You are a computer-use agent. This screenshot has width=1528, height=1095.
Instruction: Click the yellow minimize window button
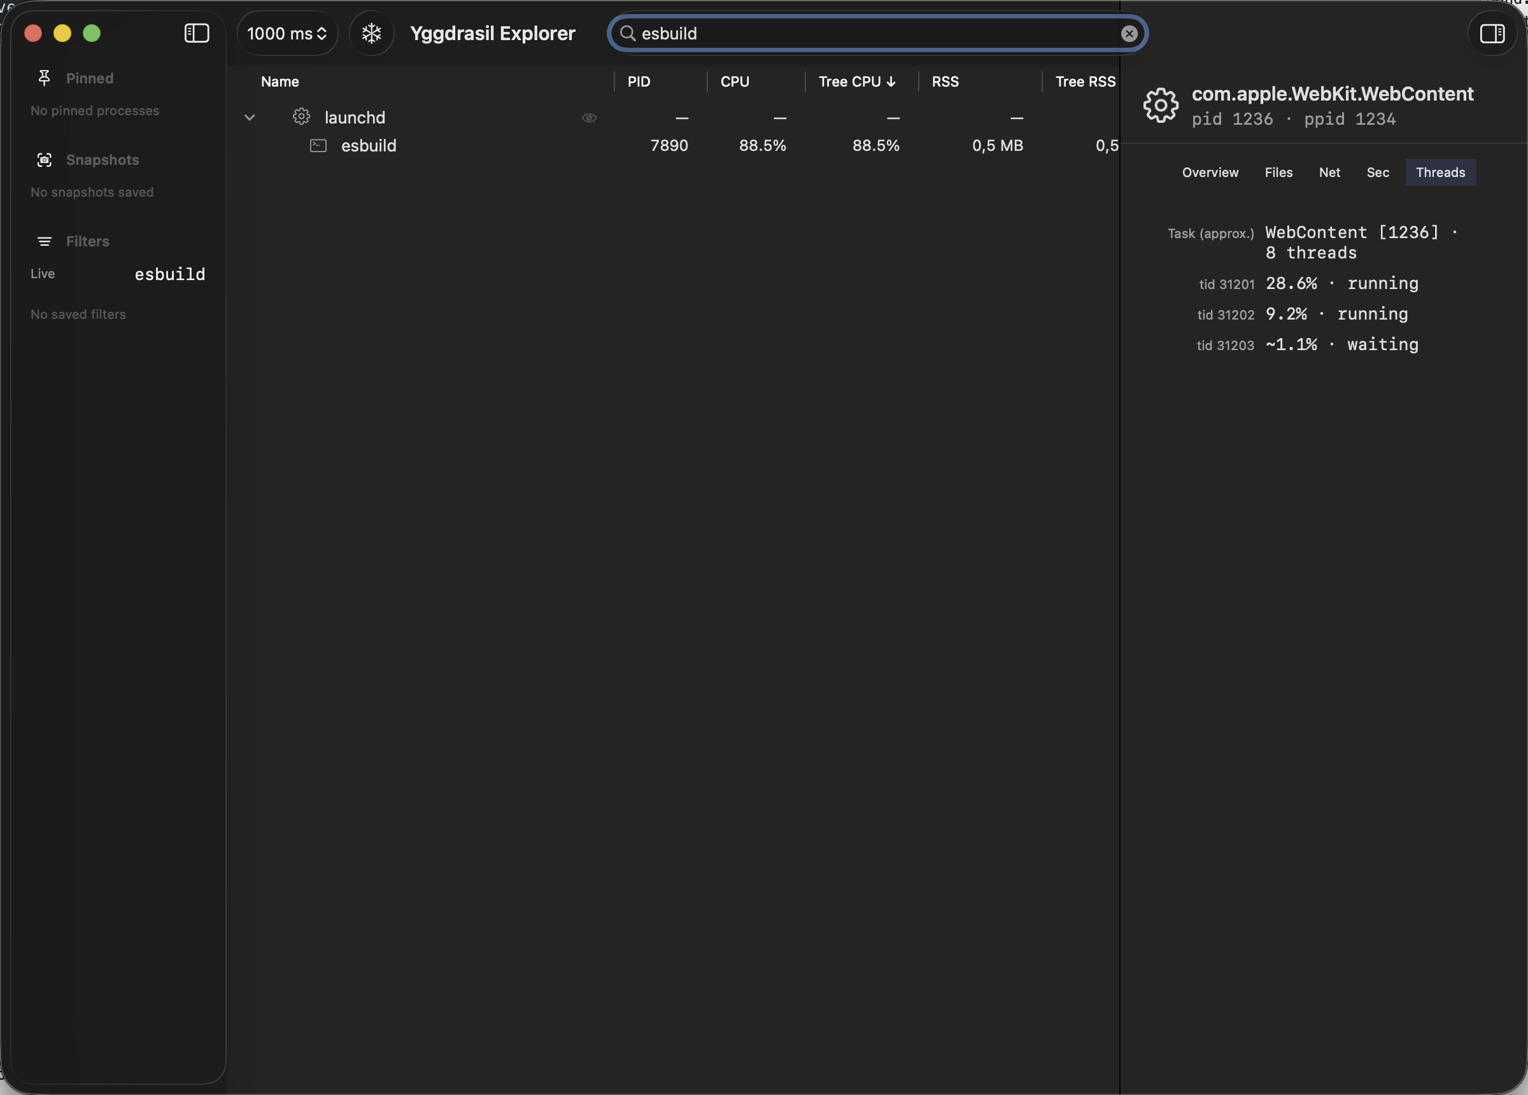[62, 33]
